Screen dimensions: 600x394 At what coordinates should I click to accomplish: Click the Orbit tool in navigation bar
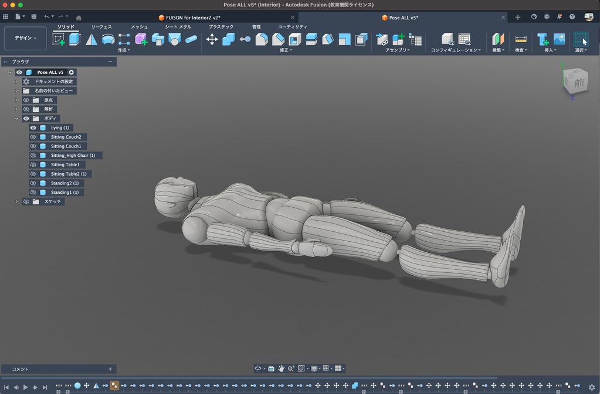coord(258,368)
